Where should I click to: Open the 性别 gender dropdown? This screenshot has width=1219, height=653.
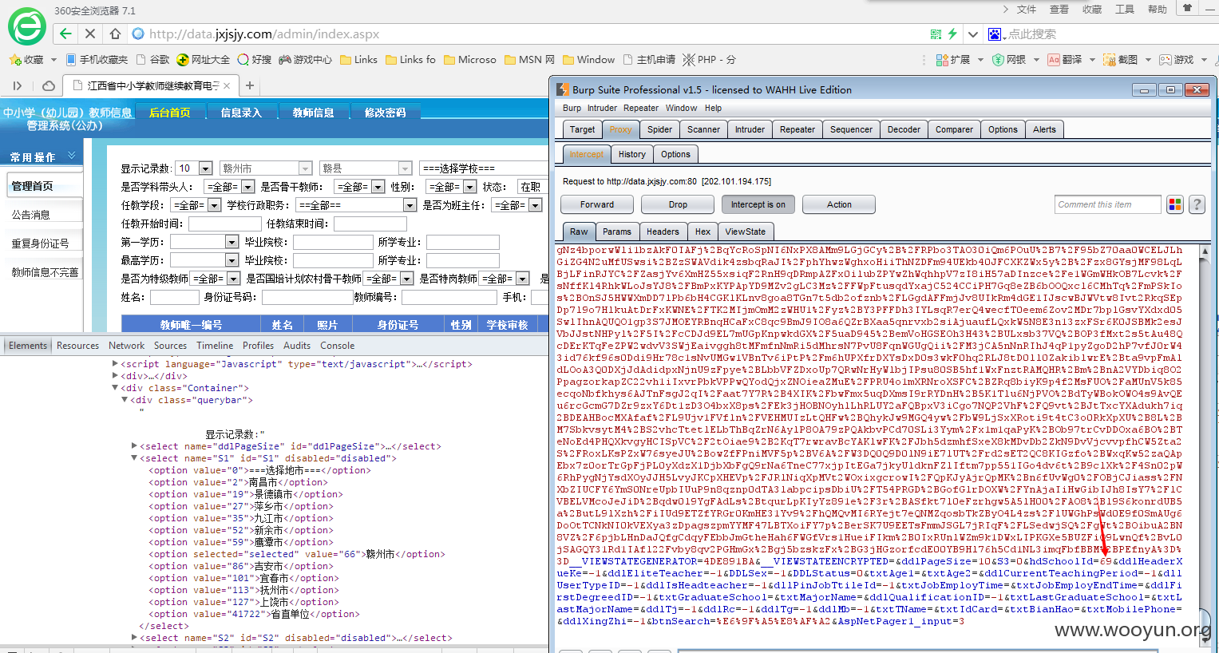(469, 187)
